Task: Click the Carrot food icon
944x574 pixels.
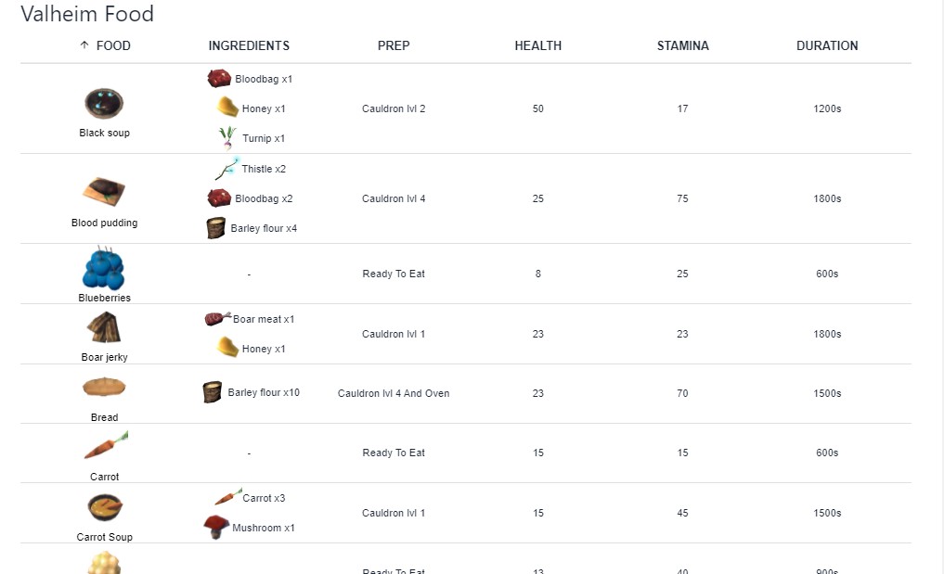Action: coord(105,447)
